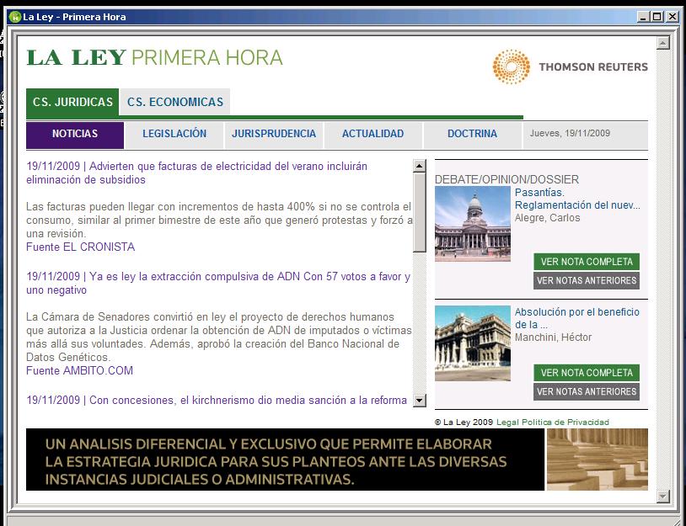This screenshot has height=526, width=686.
Task: Click VER NOTAS ANTERIORES under Alegre, Carlos
Action: pyautogui.click(x=587, y=280)
